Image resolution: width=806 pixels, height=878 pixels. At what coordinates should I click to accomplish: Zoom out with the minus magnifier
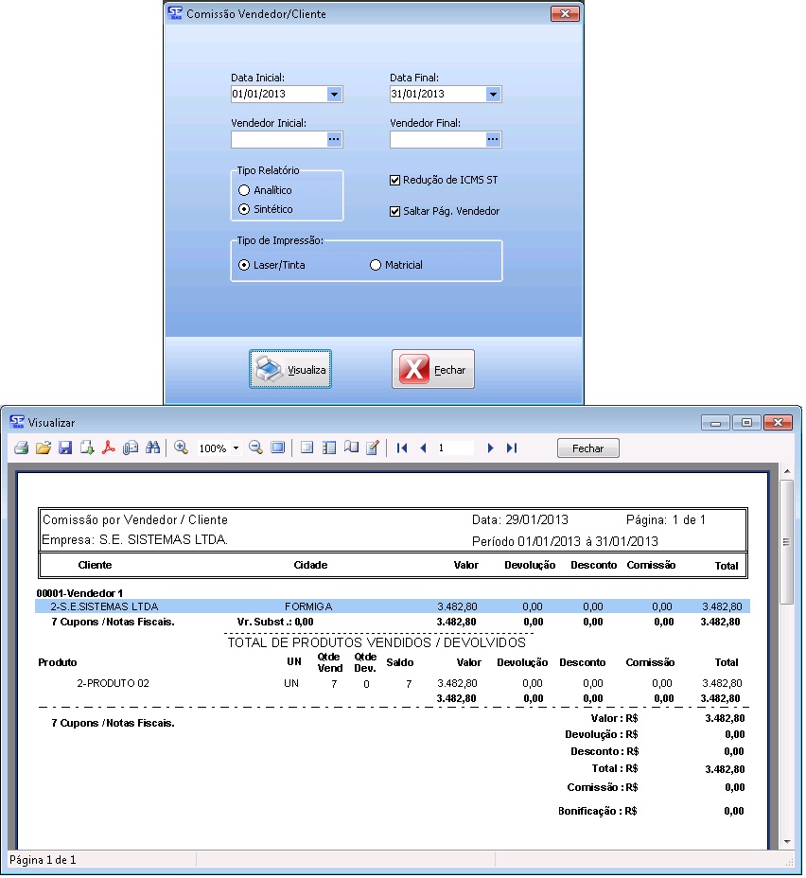click(x=255, y=448)
